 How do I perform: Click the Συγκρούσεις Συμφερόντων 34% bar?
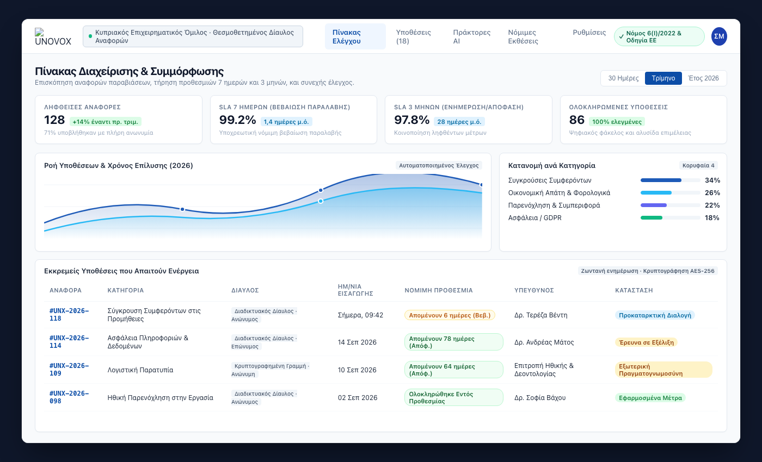click(671, 180)
